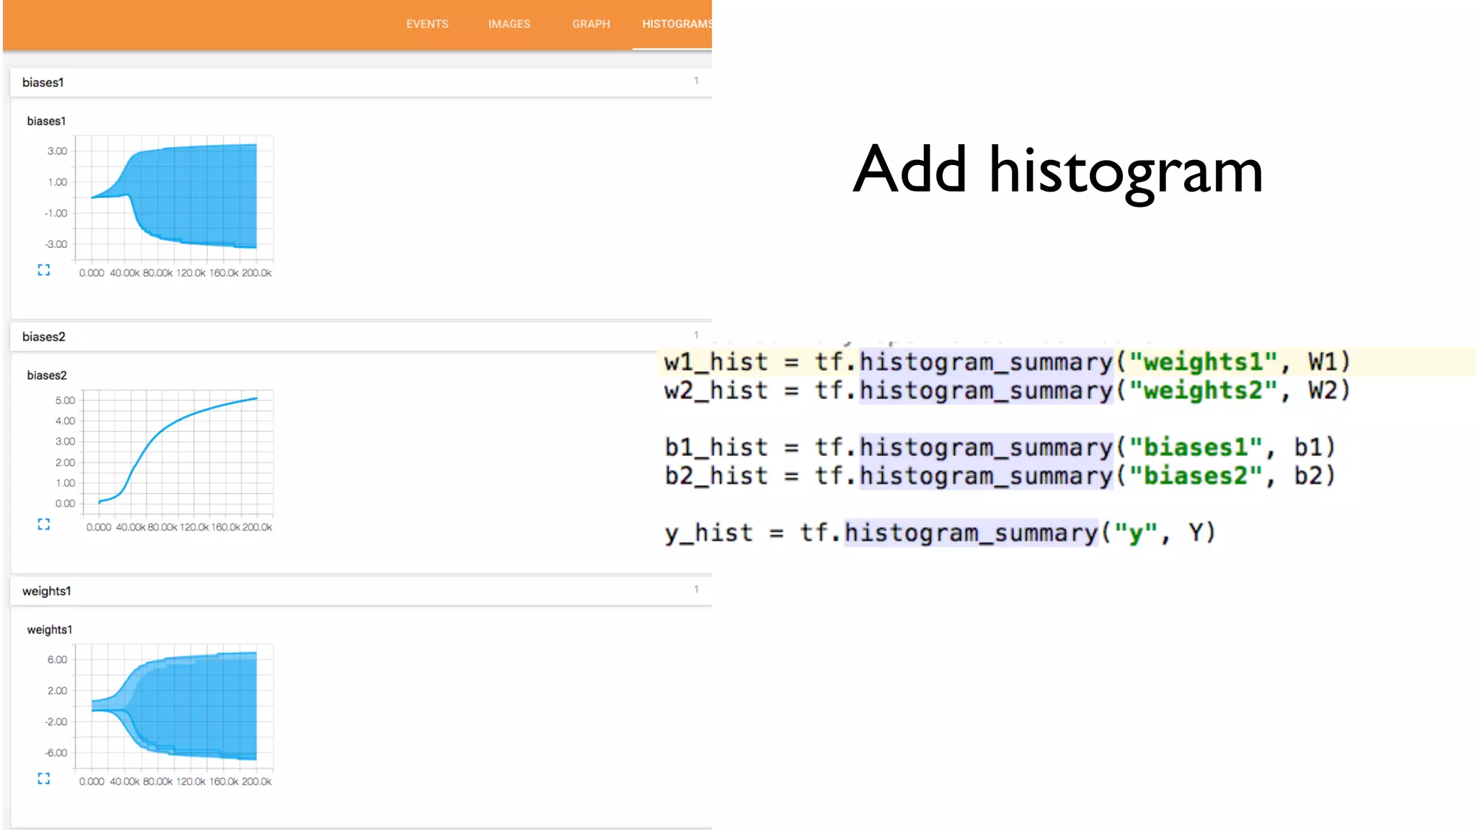Expand the biases1 chart to full size
This screenshot has width=1476, height=830.
click(44, 270)
